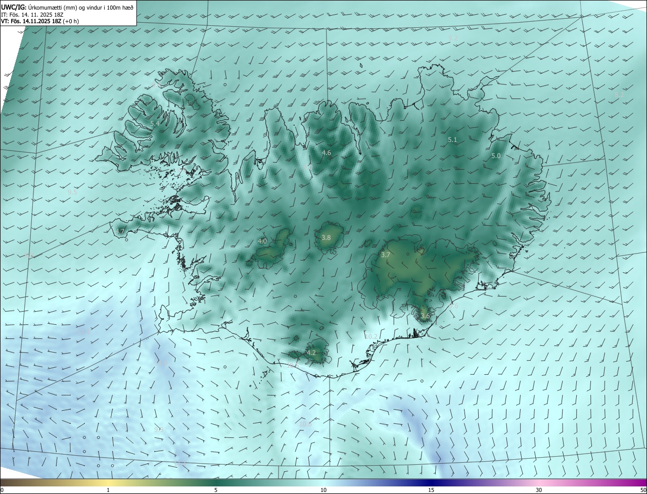This screenshot has width=647, height=494.
Task: Click the 4.7 value label
Action: pos(120,231)
